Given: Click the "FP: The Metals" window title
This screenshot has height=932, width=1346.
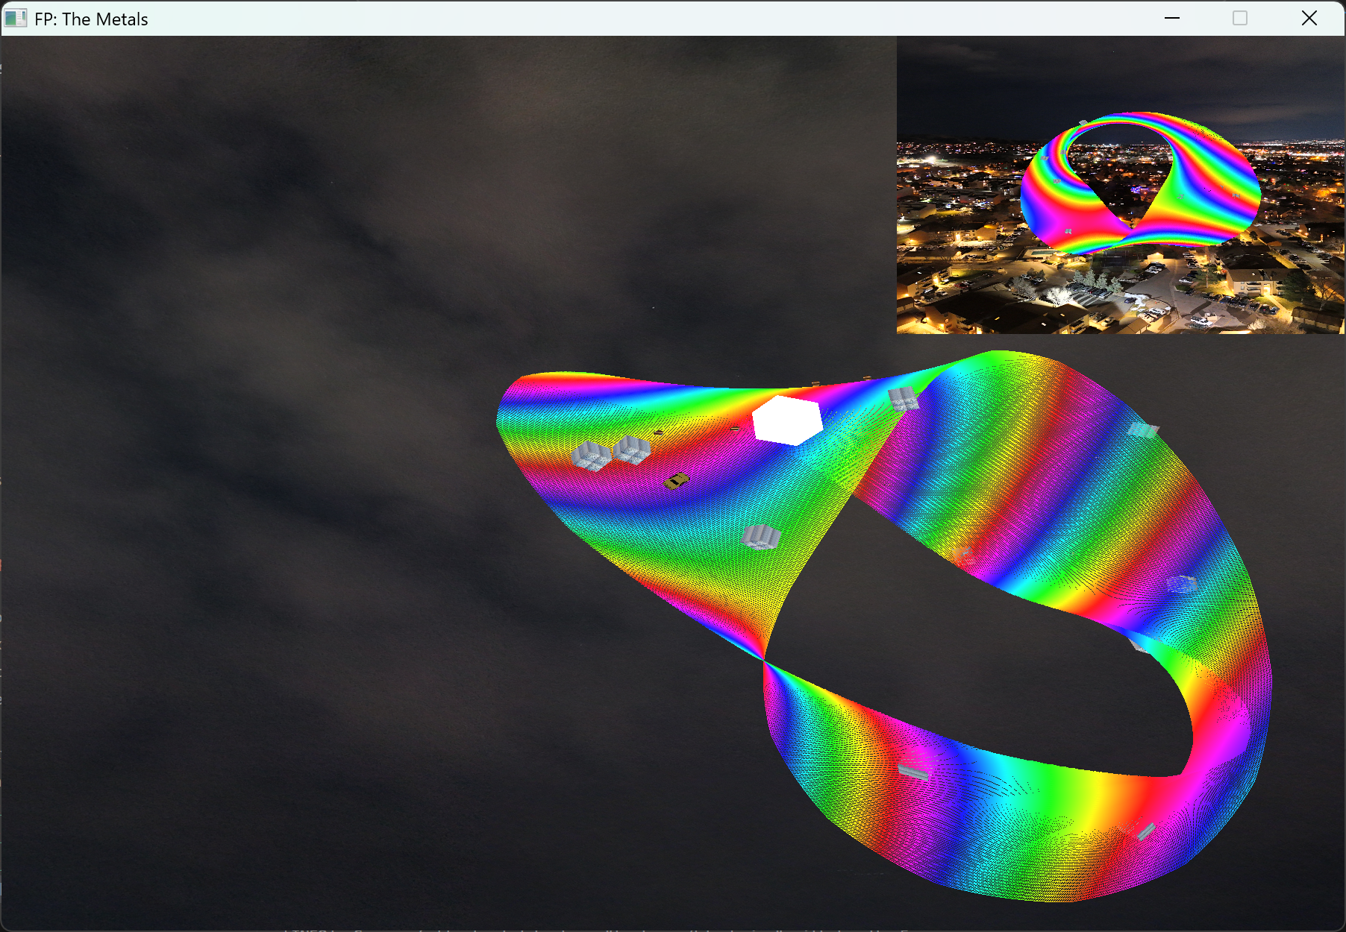Looking at the screenshot, I should click(x=91, y=19).
